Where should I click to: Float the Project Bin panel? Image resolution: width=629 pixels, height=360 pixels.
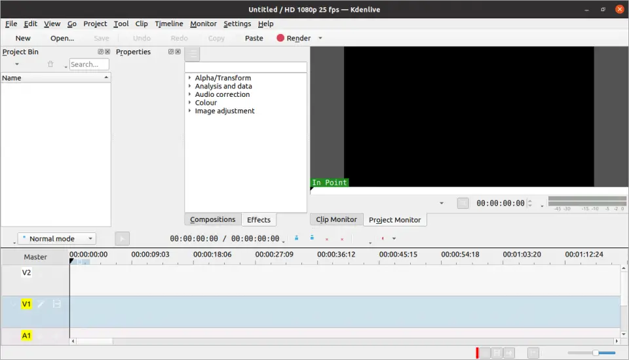[101, 52]
